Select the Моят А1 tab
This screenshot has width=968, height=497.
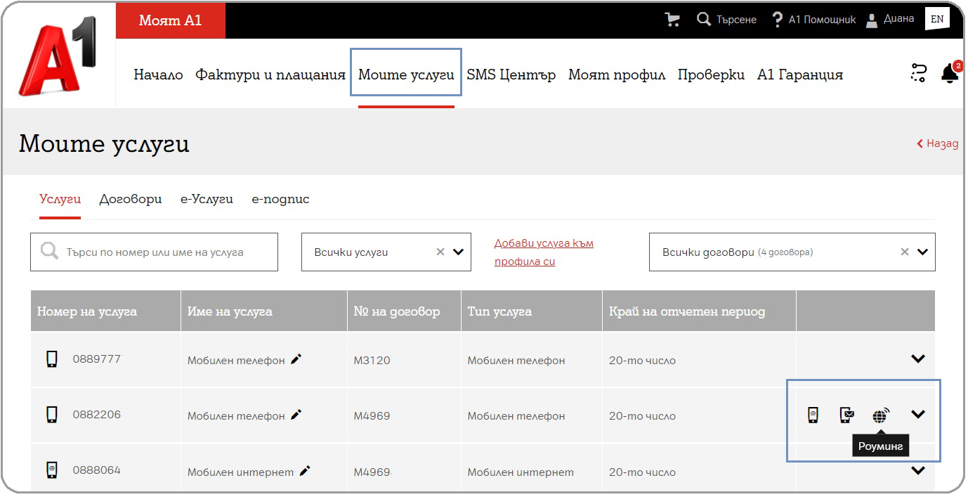[171, 20]
